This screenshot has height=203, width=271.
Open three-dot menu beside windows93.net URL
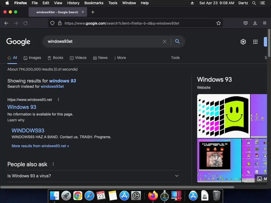(x=58, y=99)
